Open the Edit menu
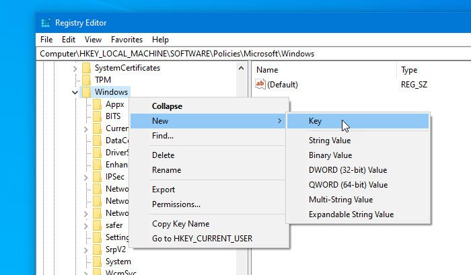 tap(69, 40)
